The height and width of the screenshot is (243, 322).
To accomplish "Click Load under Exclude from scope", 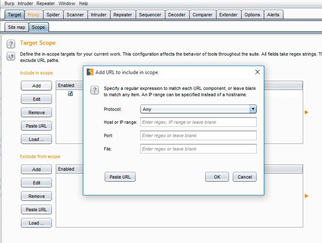I will pos(36,223).
